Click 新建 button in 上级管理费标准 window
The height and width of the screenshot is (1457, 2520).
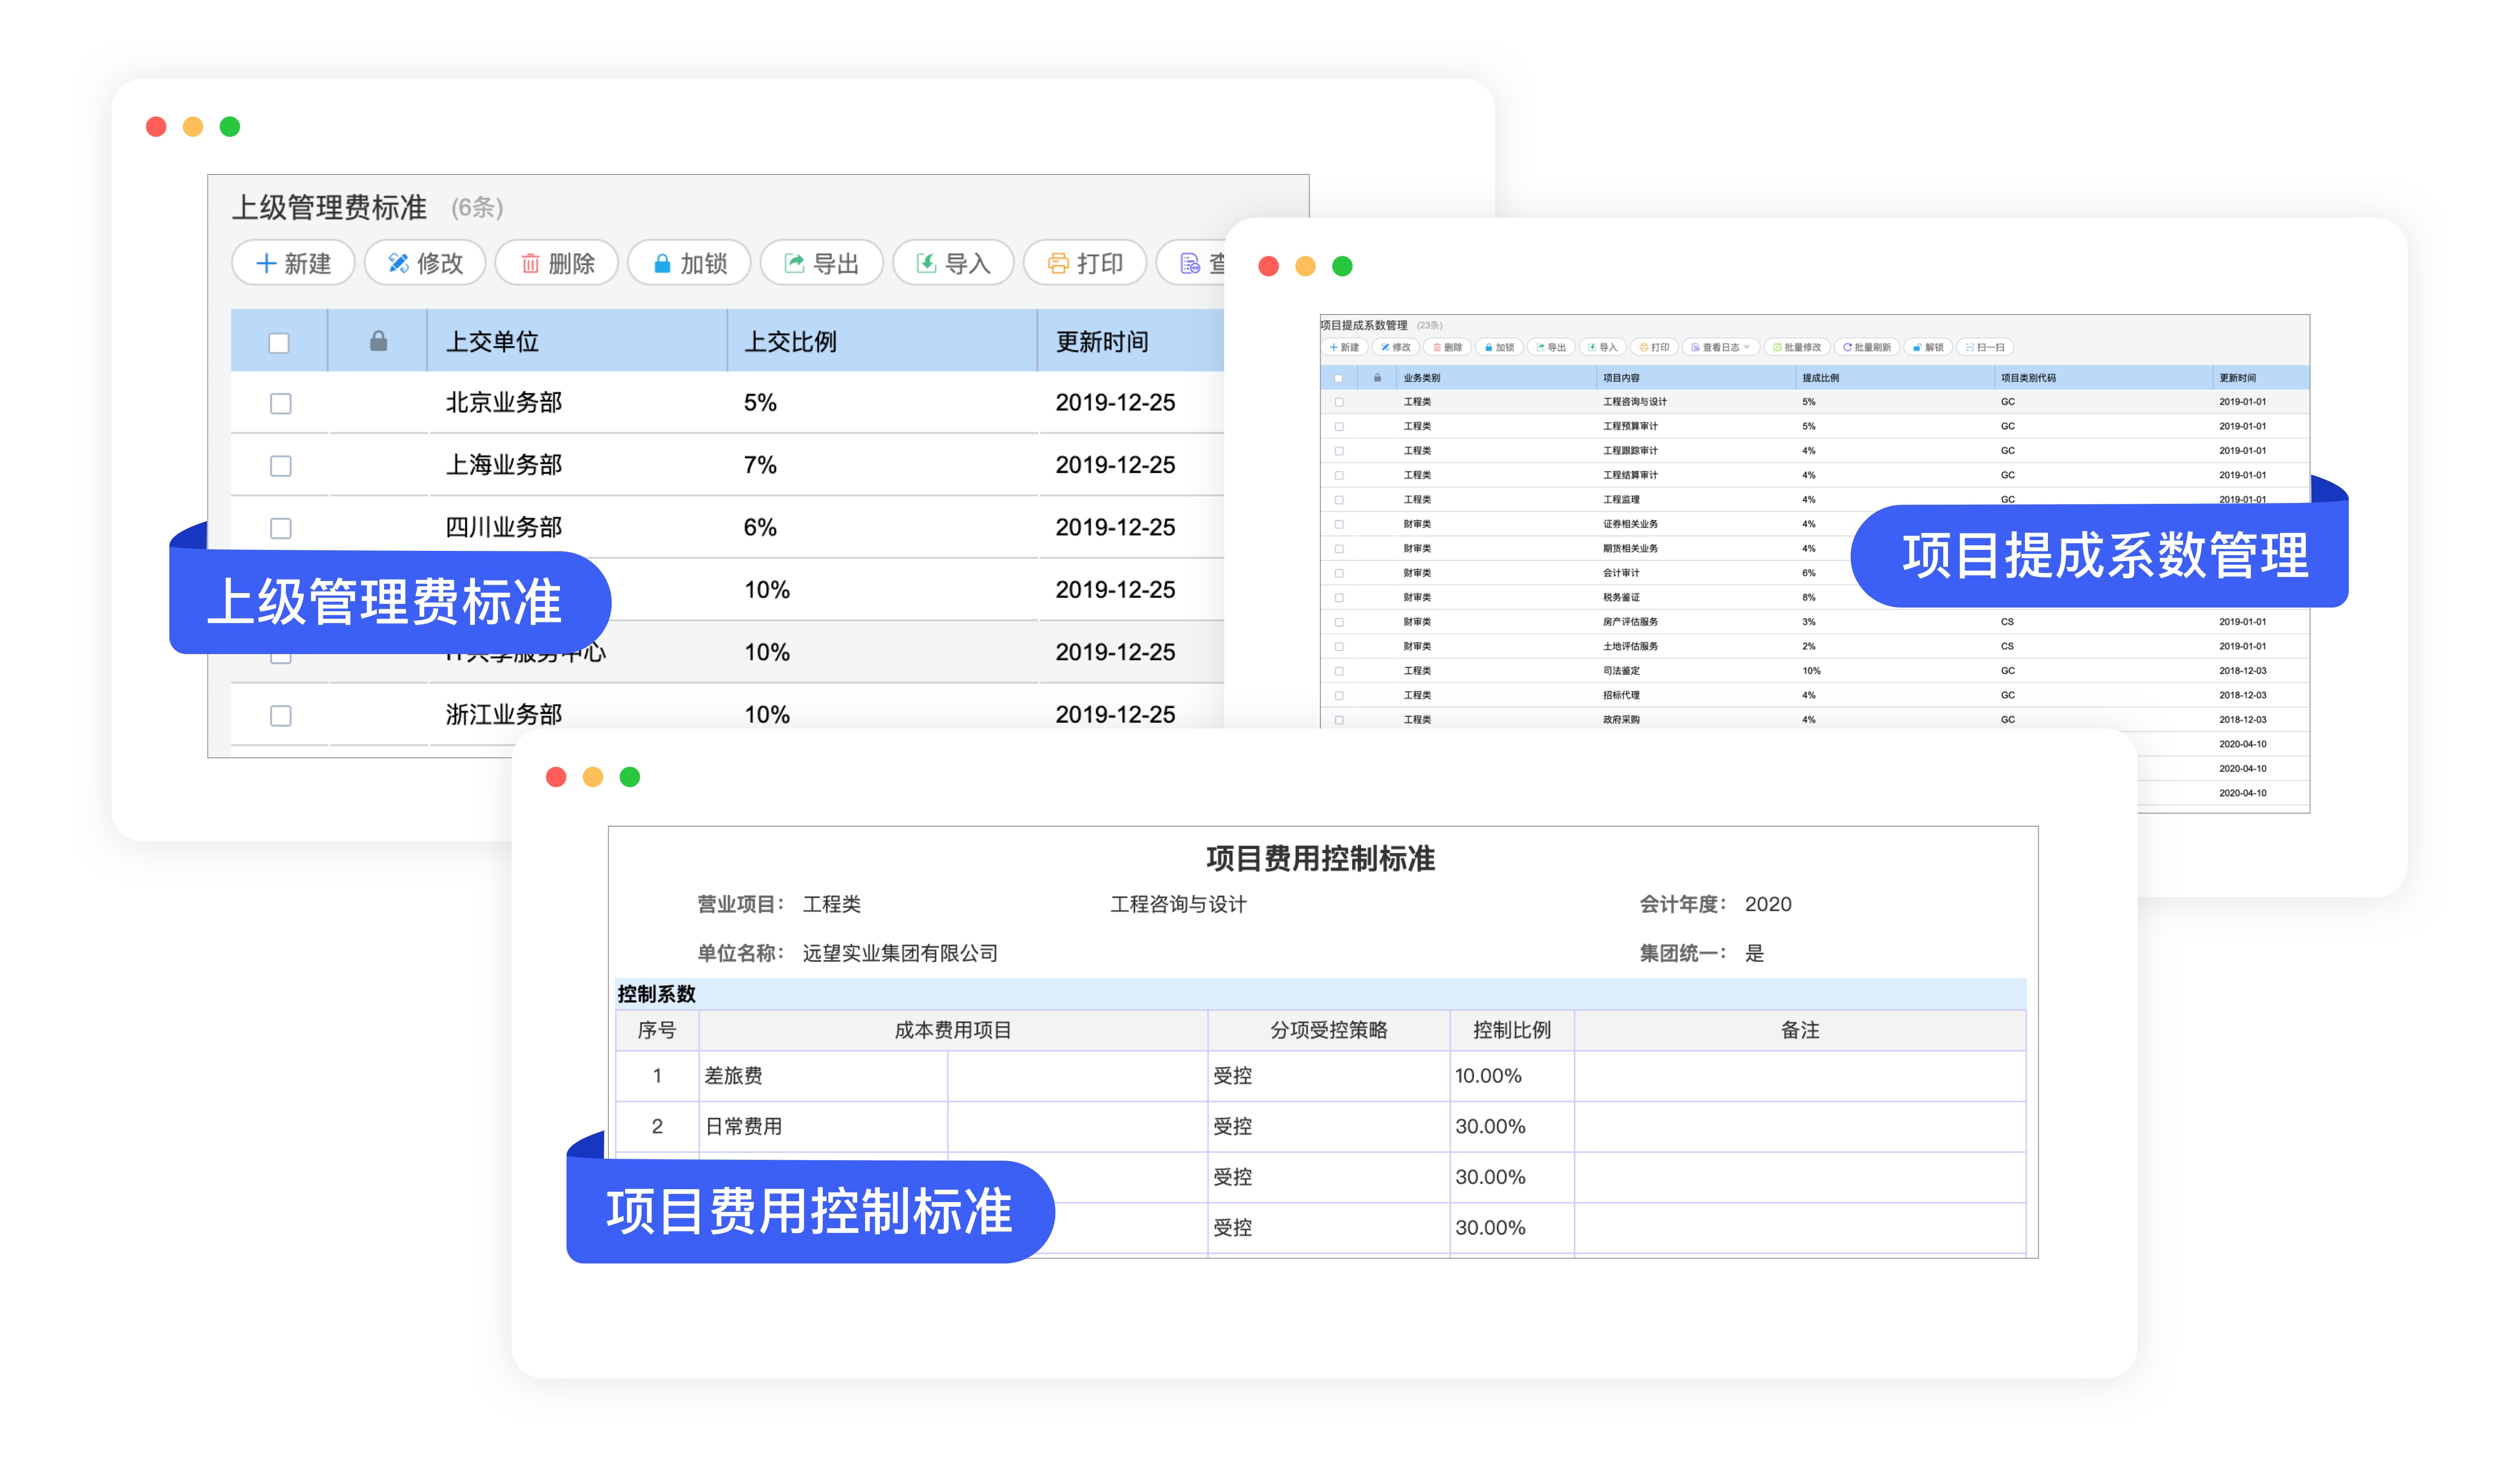click(293, 263)
